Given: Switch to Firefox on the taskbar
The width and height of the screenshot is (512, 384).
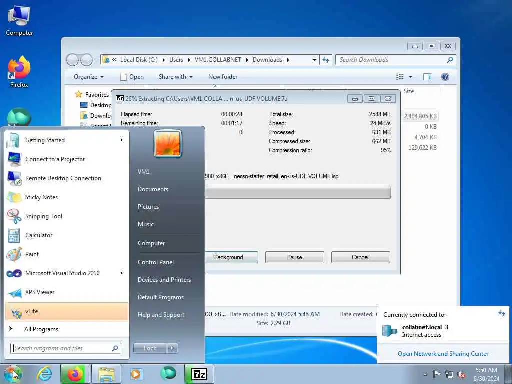Looking at the screenshot, I should [x=75, y=374].
